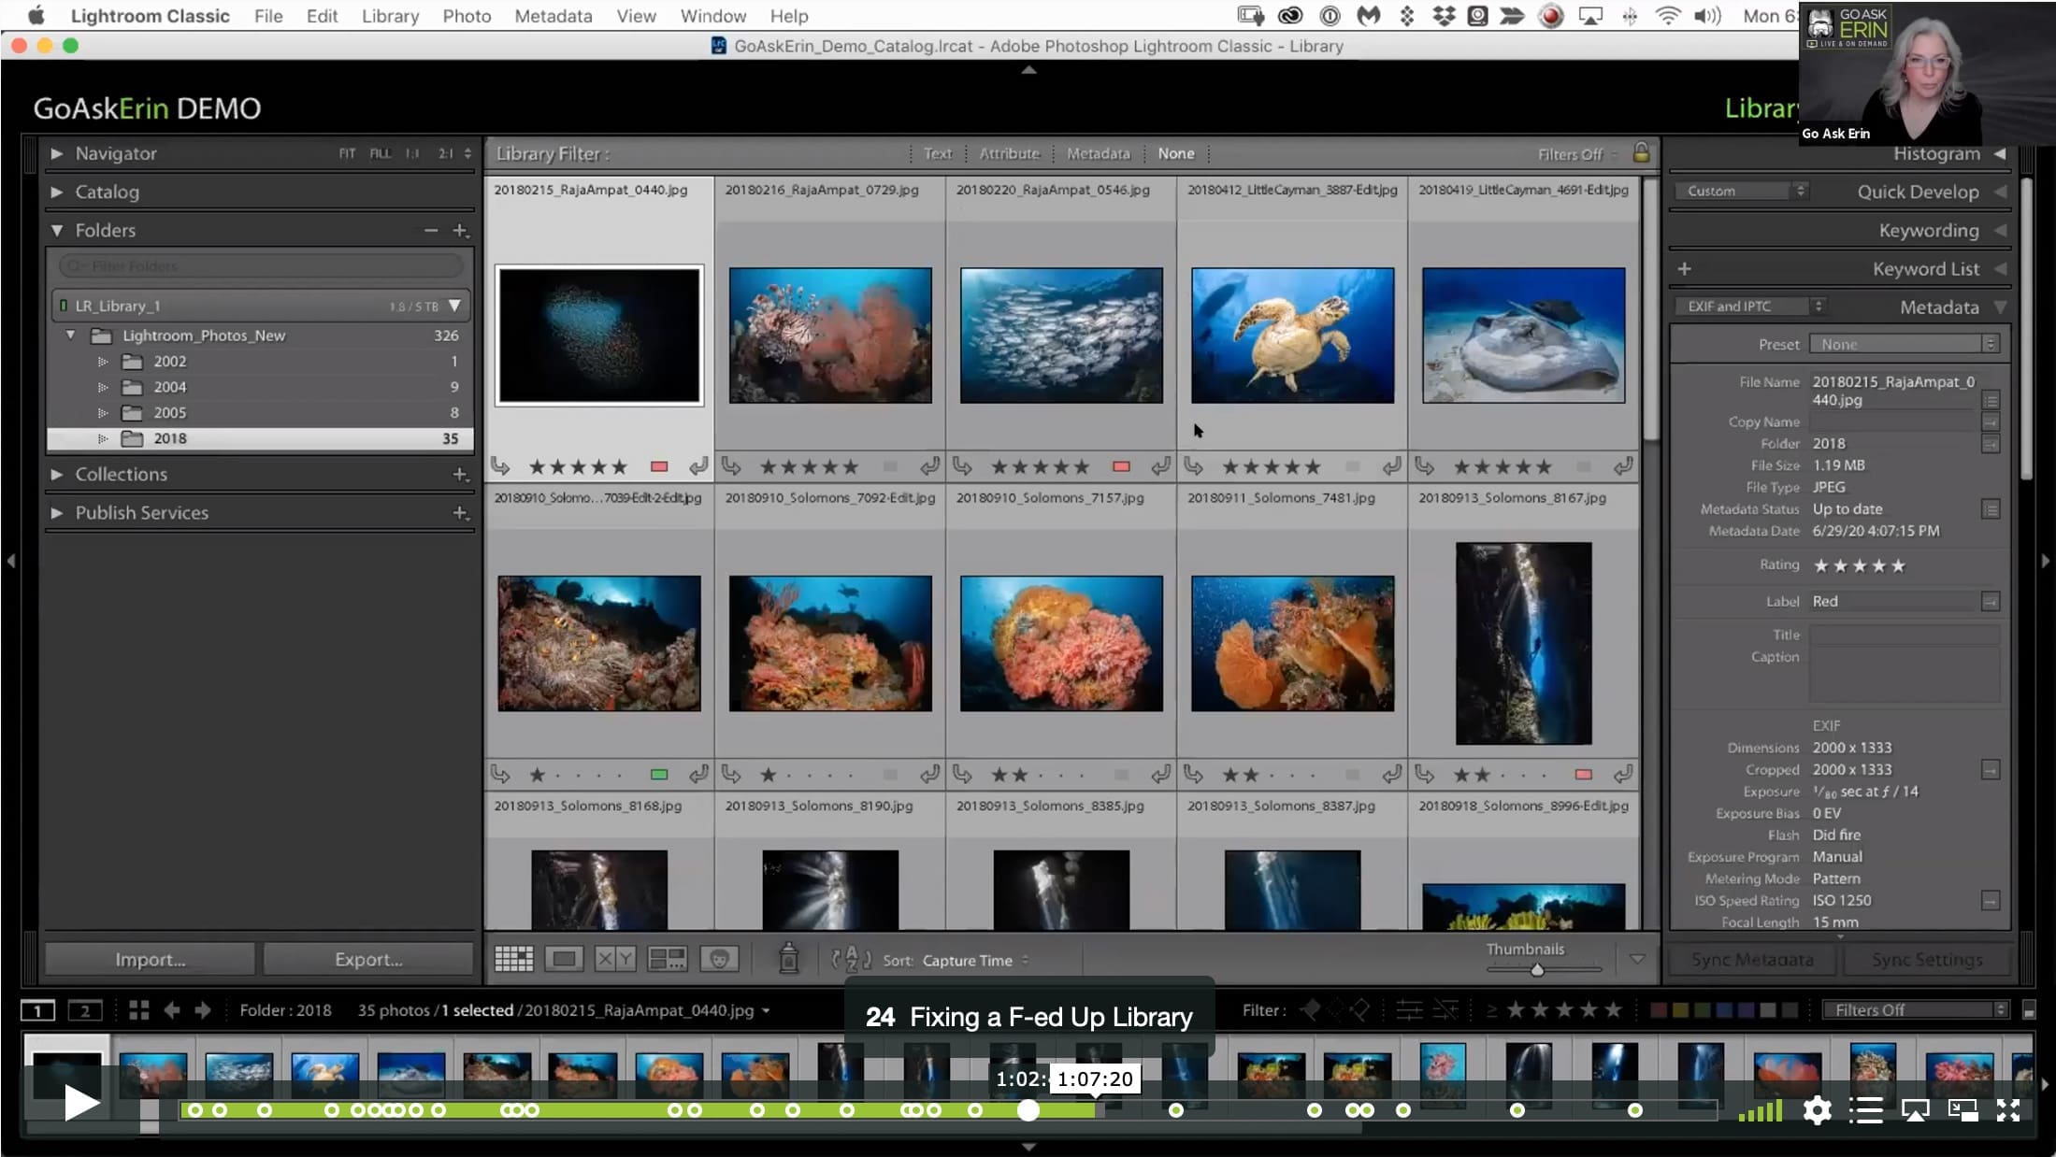Open the Photo menu
The image size is (2056, 1157).
click(x=467, y=16)
